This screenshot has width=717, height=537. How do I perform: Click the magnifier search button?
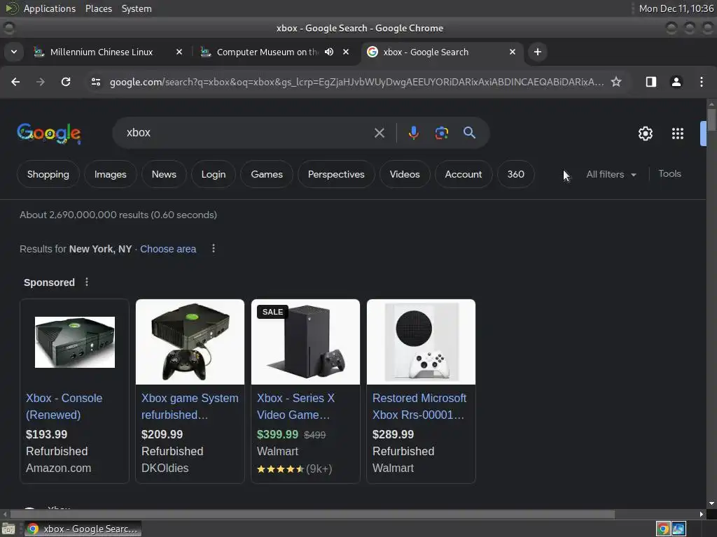(470, 133)
